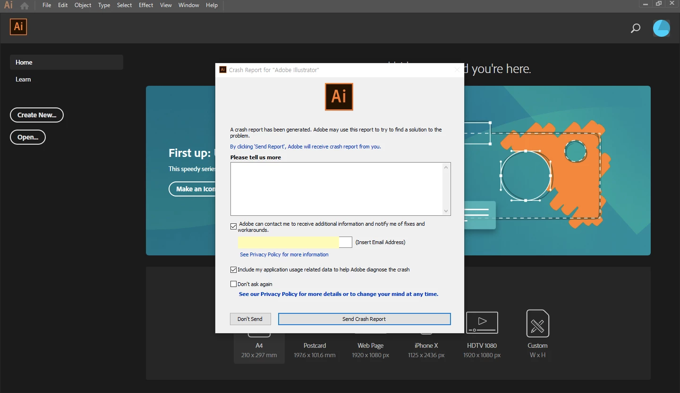Uncheck Include my application usage data checkbox
This screenshot has height=393, width=680.
[x=233, y=270]
